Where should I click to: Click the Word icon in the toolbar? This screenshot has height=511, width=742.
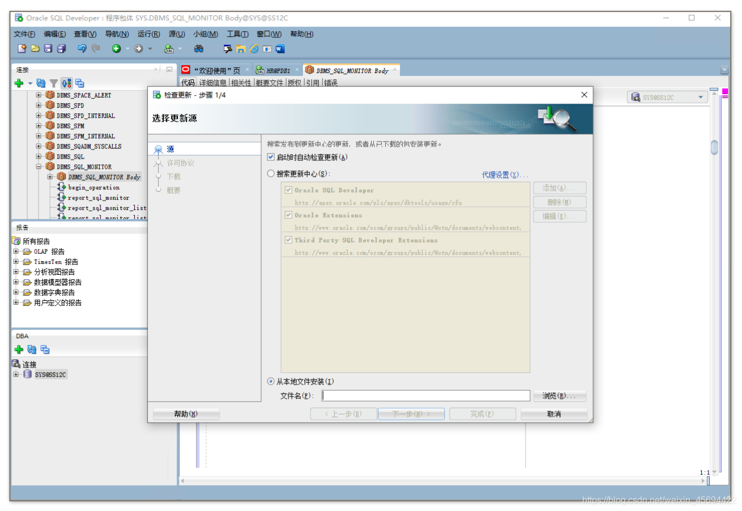coord(280,49)
